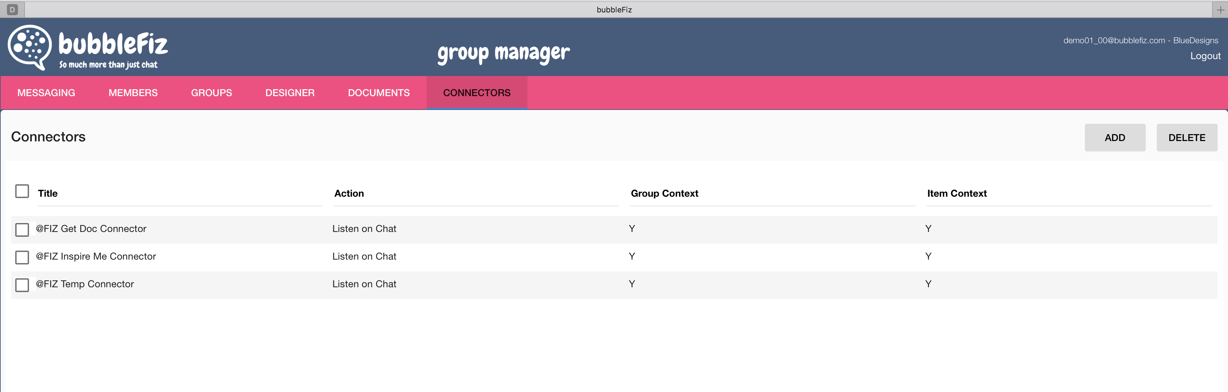Viewport: 1228px width, 392px height.
Task: Check the @FIZ Get Doc Connector checkbox
Action: [x=22, y=230]
